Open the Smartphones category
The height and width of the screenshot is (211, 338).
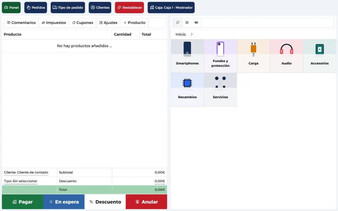point(187,56)
